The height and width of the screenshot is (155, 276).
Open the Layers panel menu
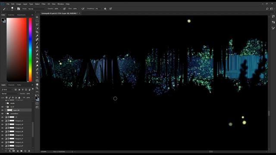pos(32,85)
